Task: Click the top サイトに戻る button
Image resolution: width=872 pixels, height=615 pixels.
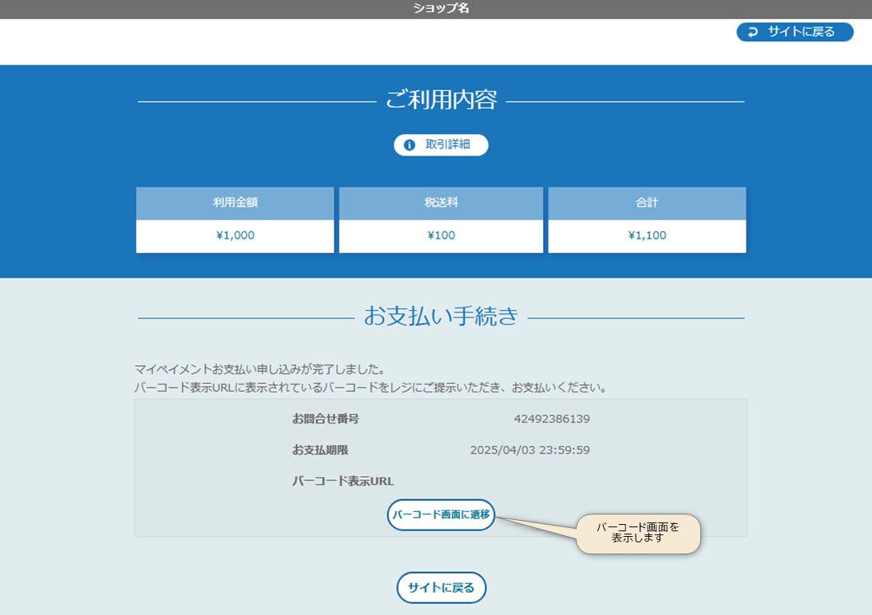Action: [795, 32]
